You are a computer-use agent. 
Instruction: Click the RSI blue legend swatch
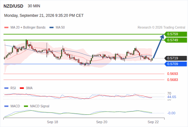6,88
